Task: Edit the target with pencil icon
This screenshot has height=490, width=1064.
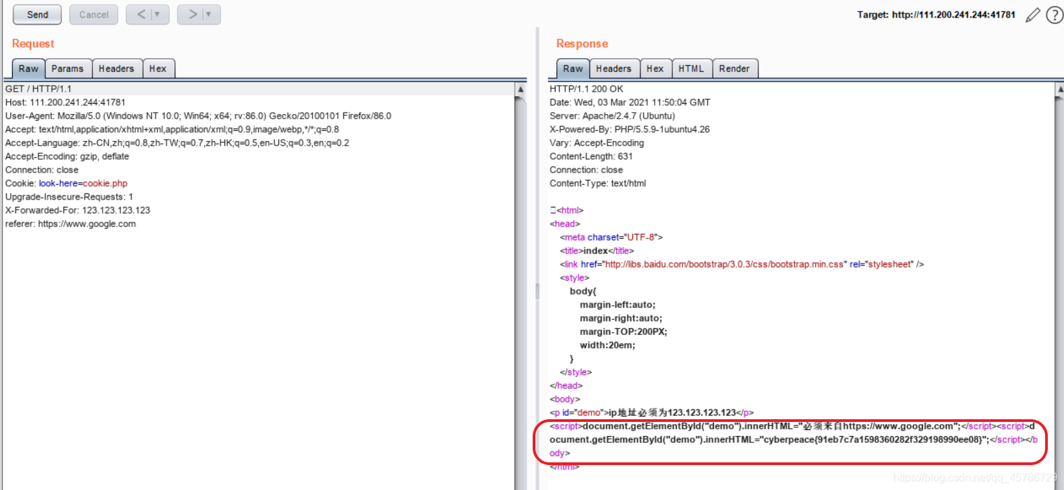Action: (1032, 15)
